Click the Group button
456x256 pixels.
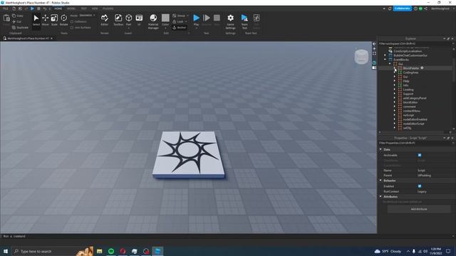(x=179, y=16)
